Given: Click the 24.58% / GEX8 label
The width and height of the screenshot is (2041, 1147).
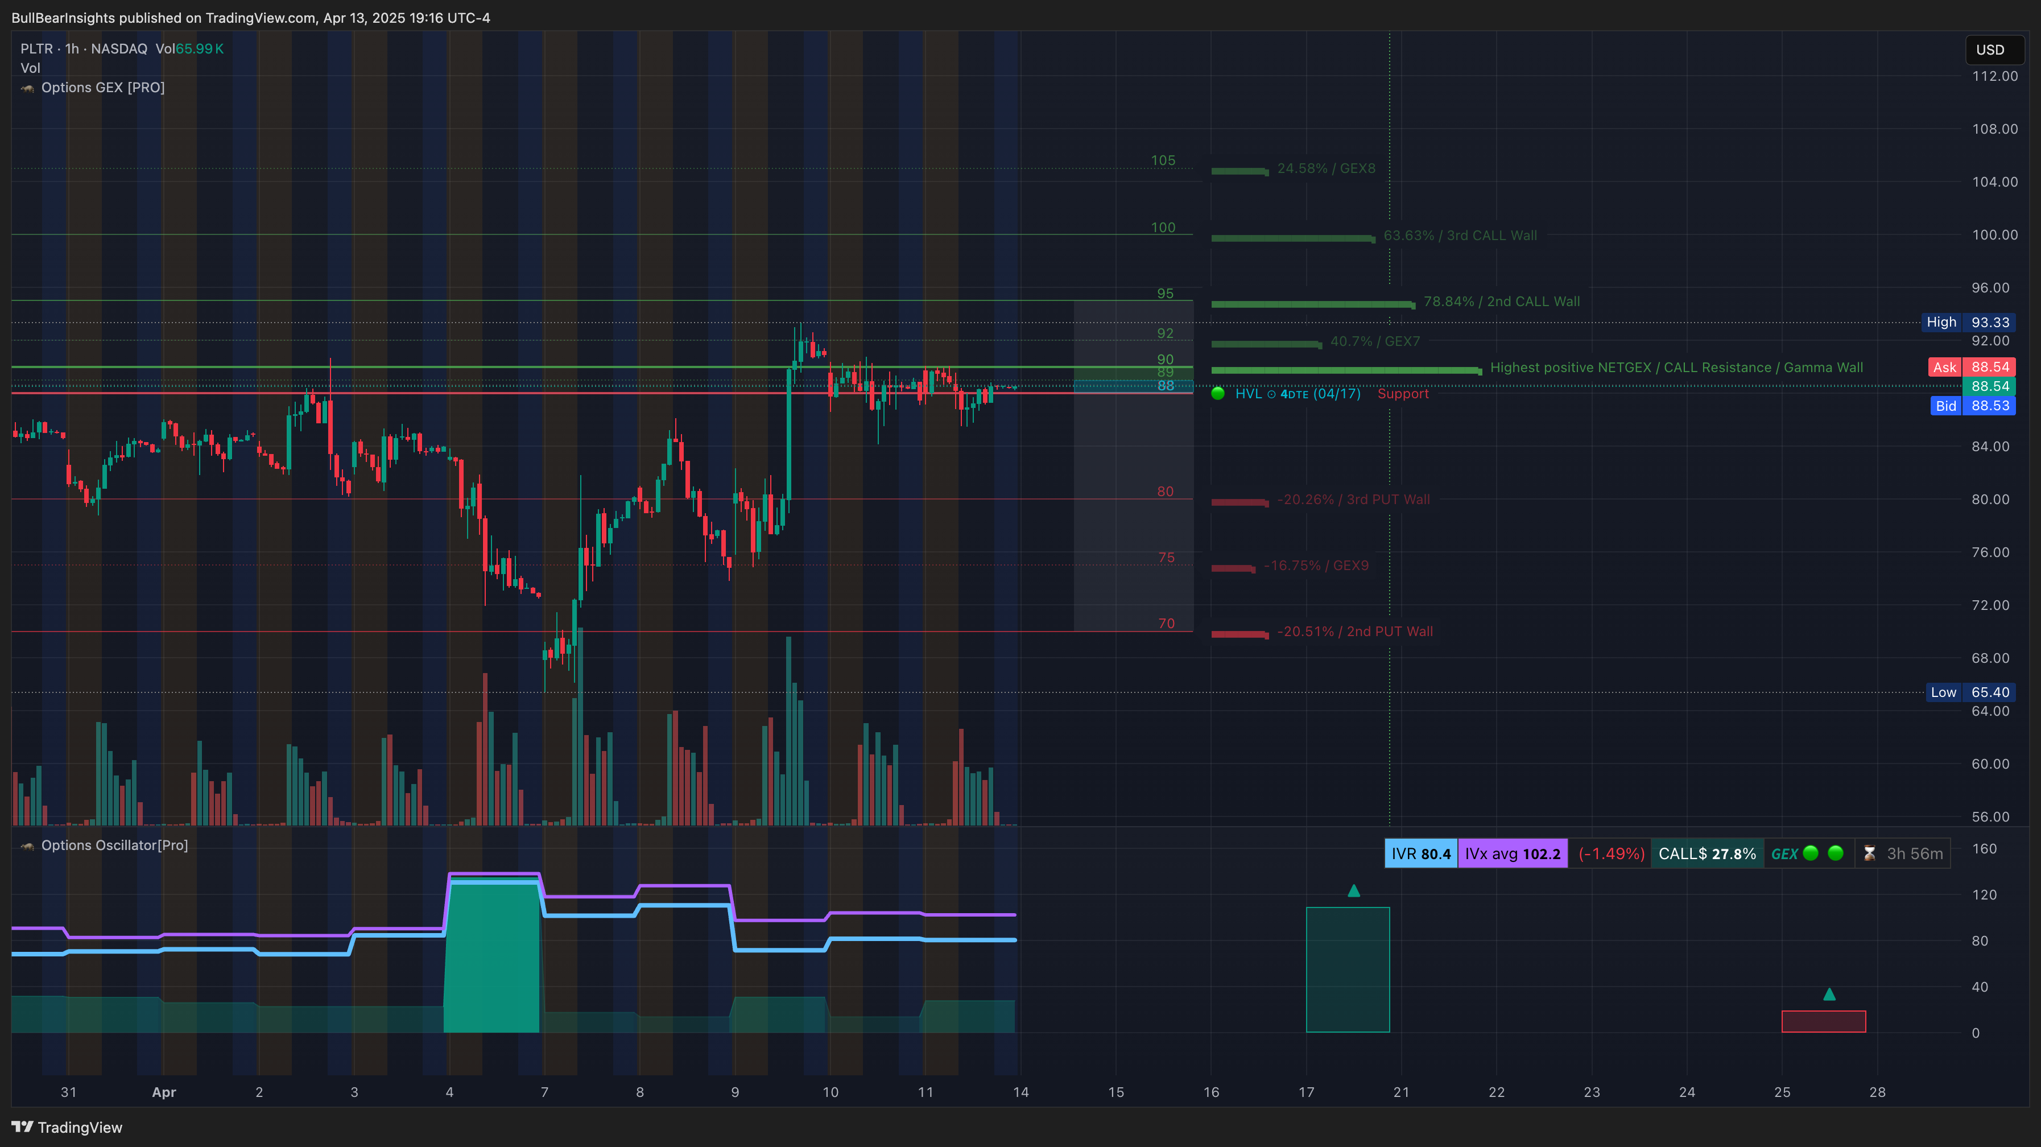Looking at the screenshot, I should 1327,168.
